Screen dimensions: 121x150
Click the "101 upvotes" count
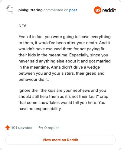point(21,128)
